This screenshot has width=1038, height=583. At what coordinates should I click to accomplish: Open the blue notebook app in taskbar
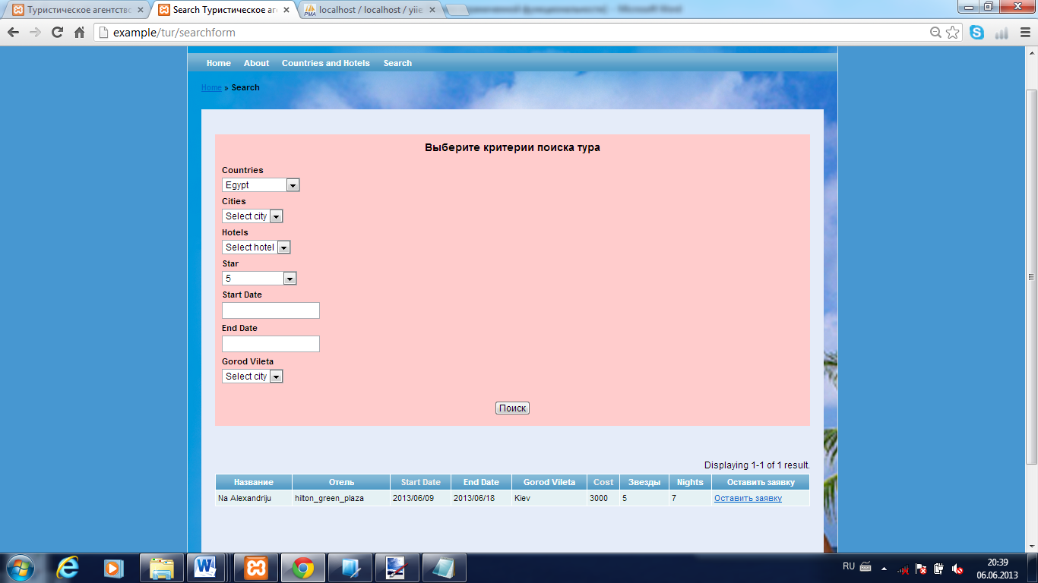click(x=350, y=568)
